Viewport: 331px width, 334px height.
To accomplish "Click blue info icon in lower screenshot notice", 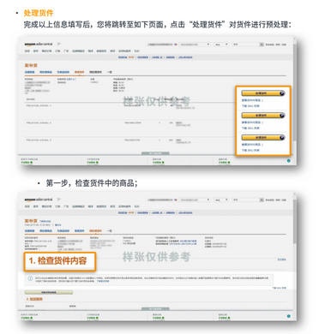I will (x=30, y=278).
